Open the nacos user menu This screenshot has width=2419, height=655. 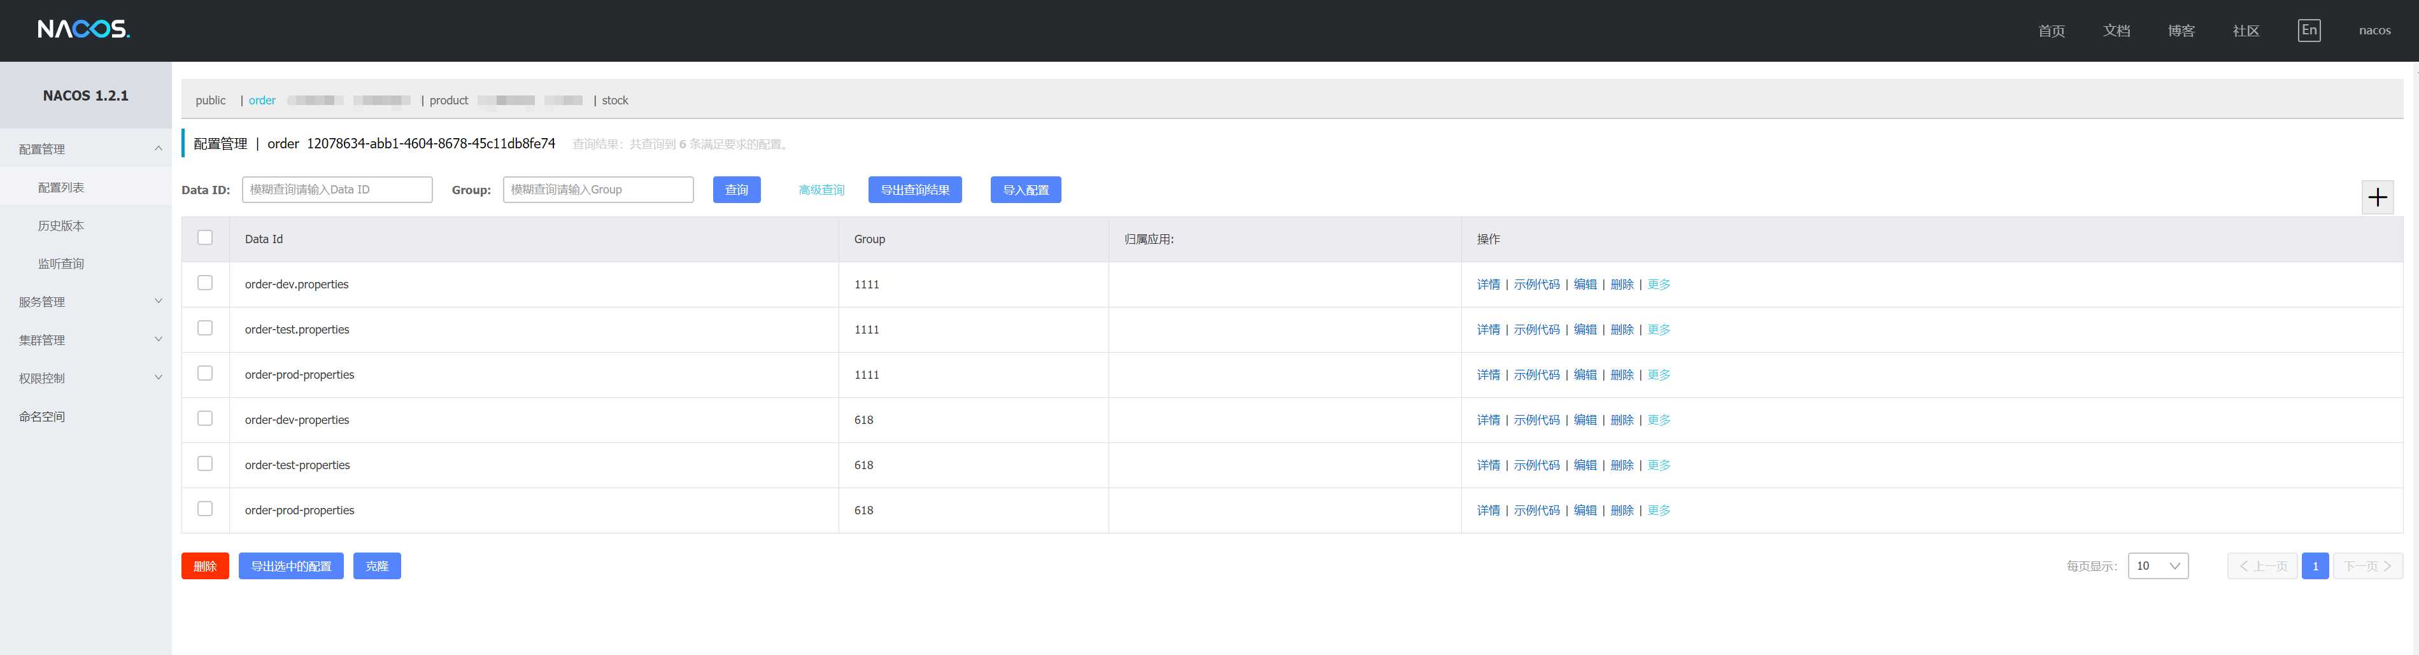point(2374,31)
